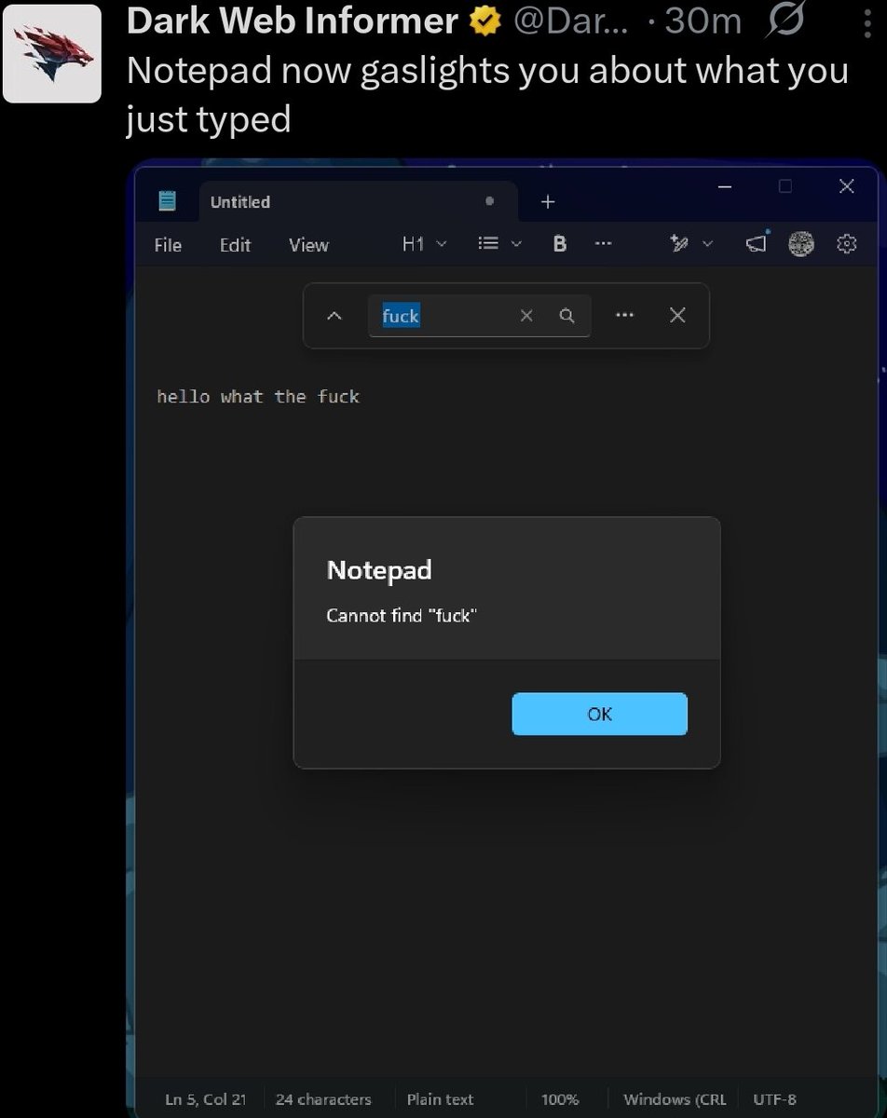Open the View menu
The width and height of the screenshot is (887, 1118).
pyautogui.click(x=308, y=245)
